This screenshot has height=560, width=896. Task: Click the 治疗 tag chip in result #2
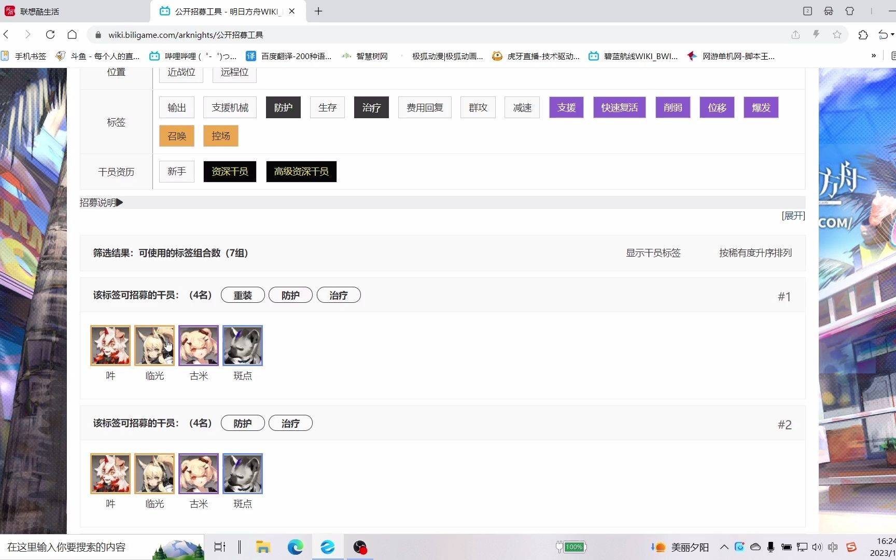coord(290,423)
